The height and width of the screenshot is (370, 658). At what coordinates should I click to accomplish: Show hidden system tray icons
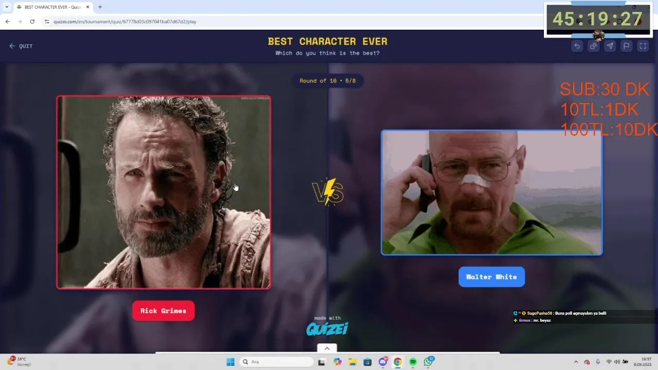[x=576, y=362]
